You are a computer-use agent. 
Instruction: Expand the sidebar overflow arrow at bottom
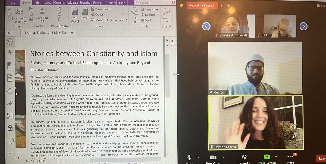click(x=10, y=153)
